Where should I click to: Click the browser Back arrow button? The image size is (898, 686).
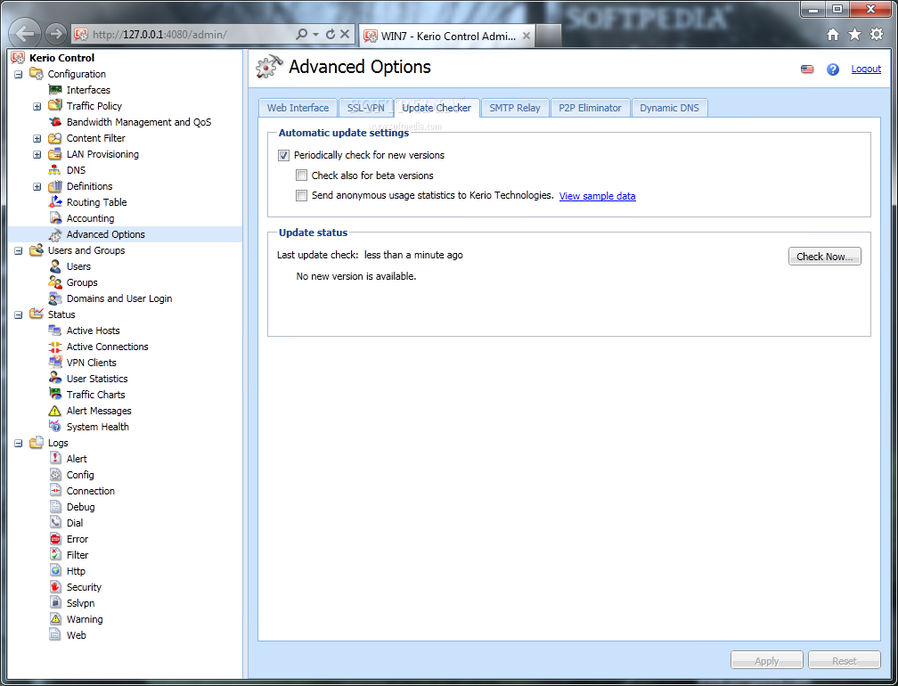[x=25, y=34]
